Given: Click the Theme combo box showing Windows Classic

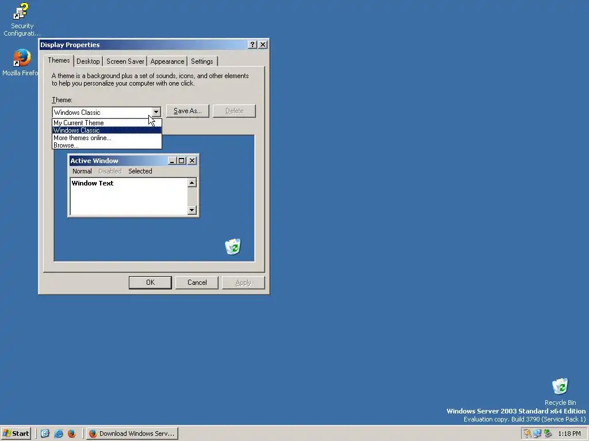Looking at the screenshot, I should pyautogui.click(x=106, y=112).
